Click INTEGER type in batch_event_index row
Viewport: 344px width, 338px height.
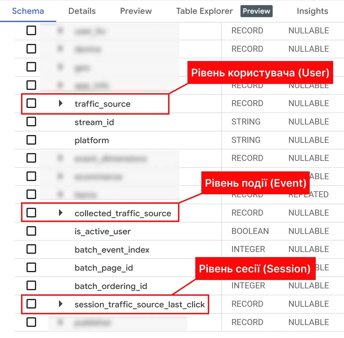coord(248,249)
